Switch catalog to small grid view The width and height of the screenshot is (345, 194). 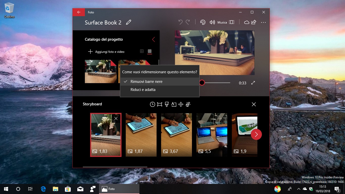tap(150, 51)
